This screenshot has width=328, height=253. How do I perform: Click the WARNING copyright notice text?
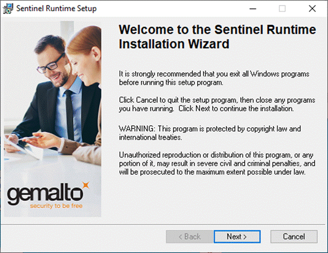click(210, 133)
